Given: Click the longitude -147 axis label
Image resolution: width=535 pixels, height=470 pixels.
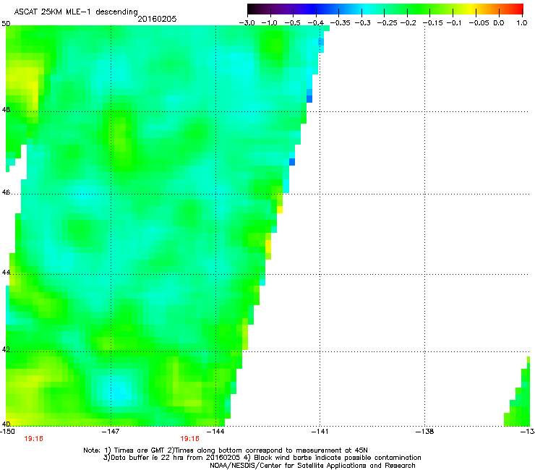Looking at the screenshot, I should pyautogui.click(x=111, y=432).
